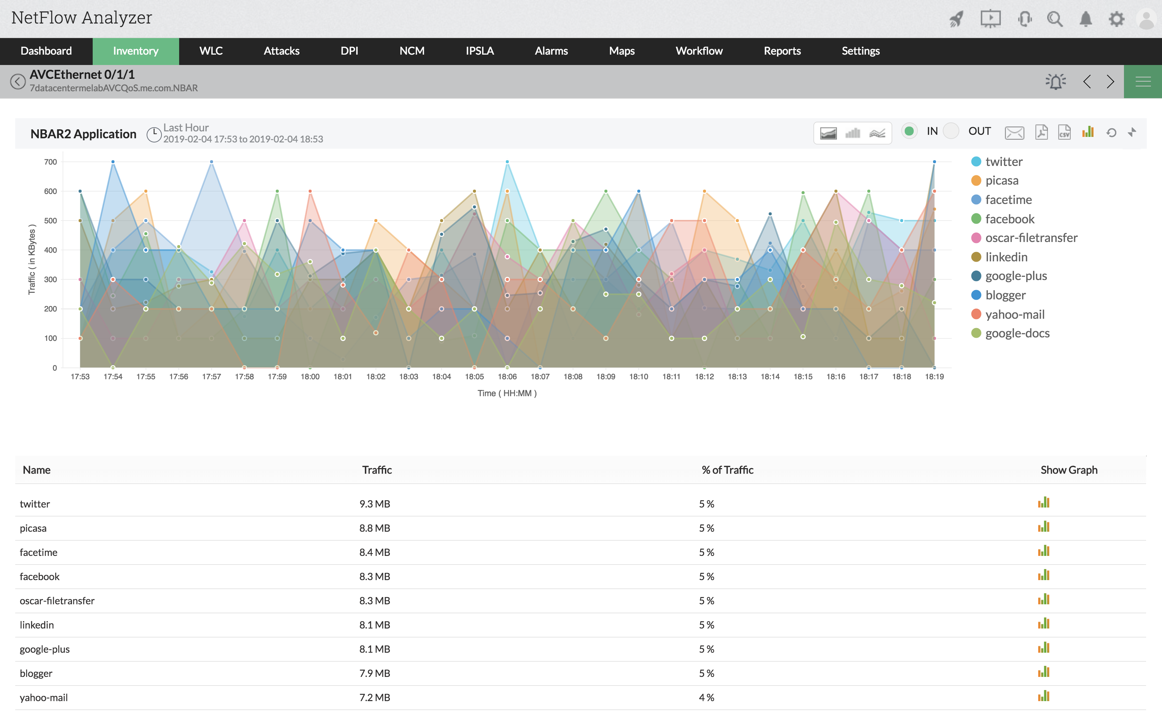Go to the next interface with the right chevron
1162x726 pixels.
pos(1110,81)
